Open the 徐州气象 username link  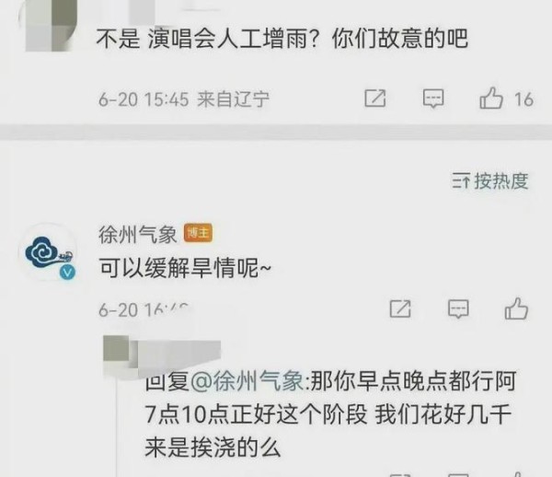[x=138, y=234]
